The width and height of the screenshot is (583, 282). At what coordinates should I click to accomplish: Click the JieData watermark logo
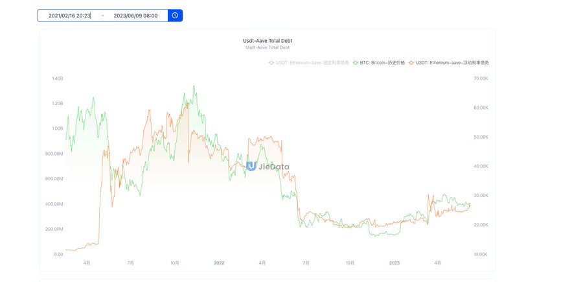[268, 166]
